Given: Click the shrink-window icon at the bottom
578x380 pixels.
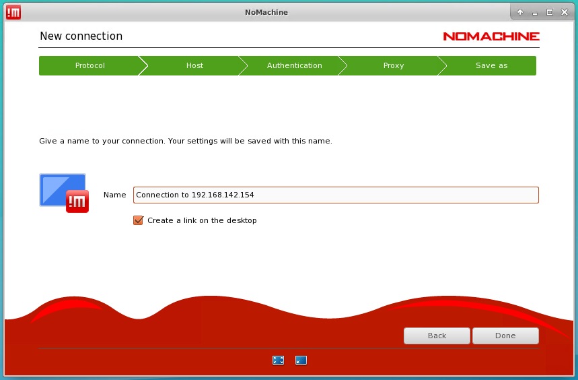Looking at the screenshot, I should [301, 360].
